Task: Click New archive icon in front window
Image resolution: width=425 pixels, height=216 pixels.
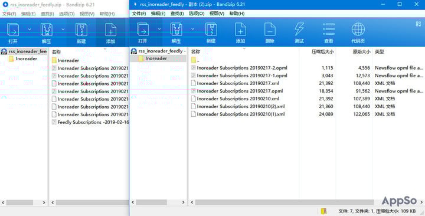Action: (x=211, y=30)
